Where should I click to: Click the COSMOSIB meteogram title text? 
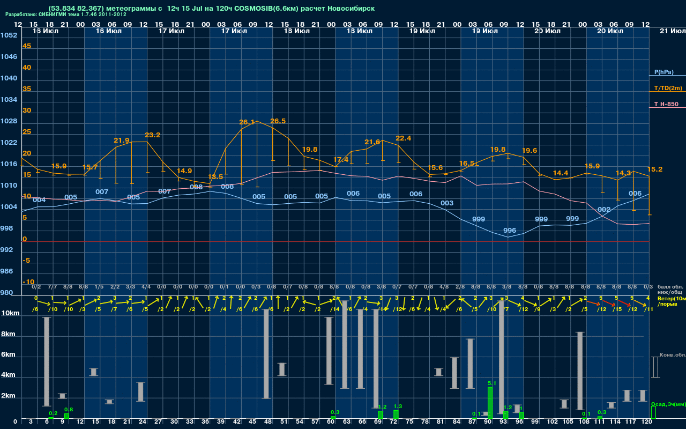tap(211, 9)
